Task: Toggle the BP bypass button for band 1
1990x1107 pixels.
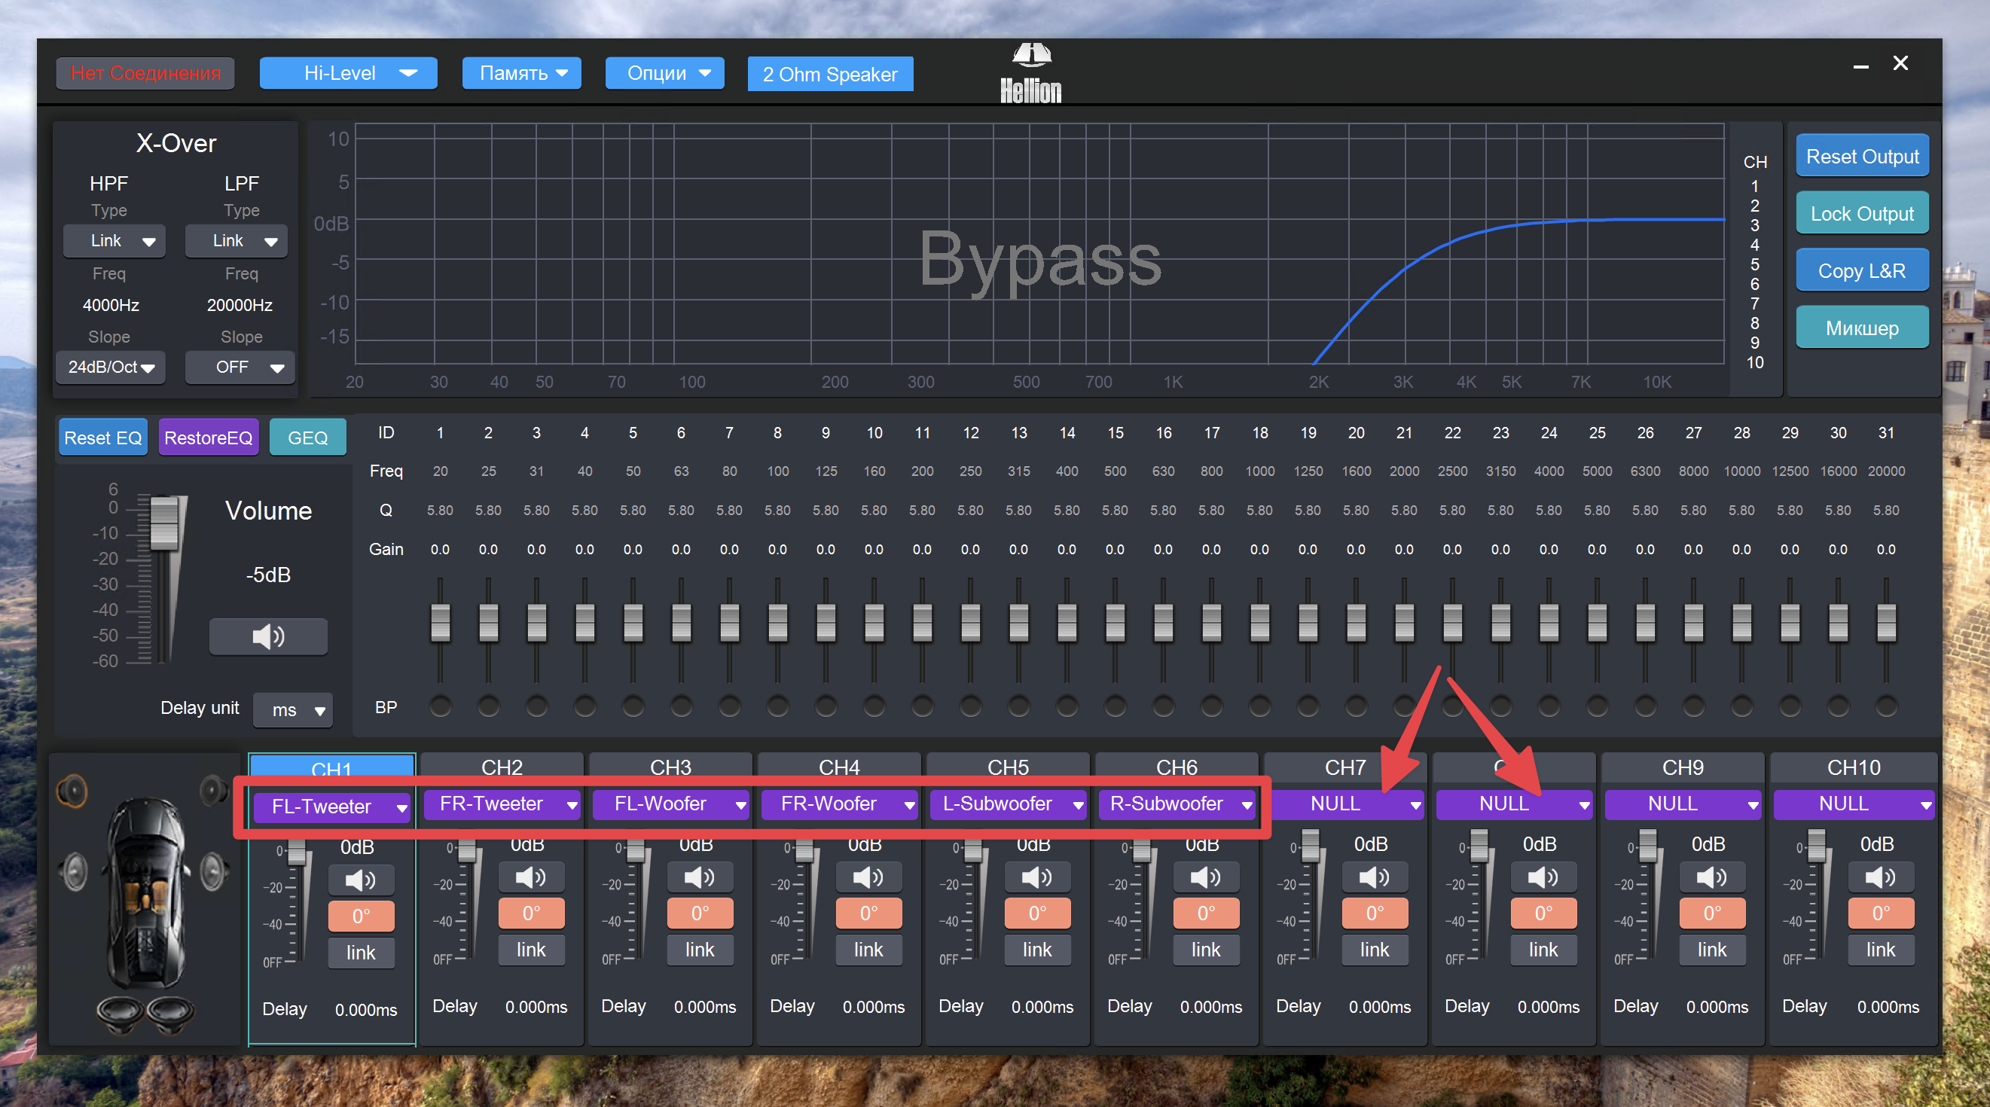Action: (x=441, y=706)
